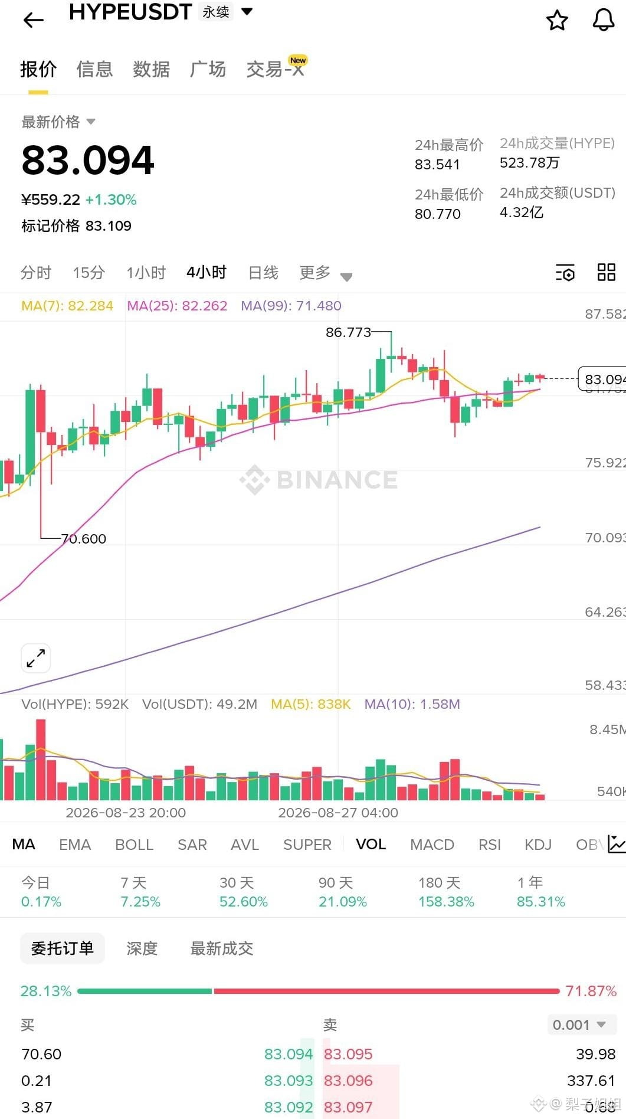Enable the BOLL indicator

pyautogui.click(x=134, y=845)
